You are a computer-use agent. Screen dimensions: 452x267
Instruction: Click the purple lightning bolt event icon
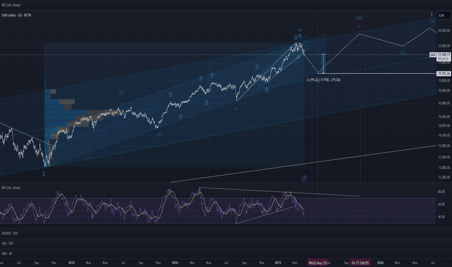pos(304,179)
